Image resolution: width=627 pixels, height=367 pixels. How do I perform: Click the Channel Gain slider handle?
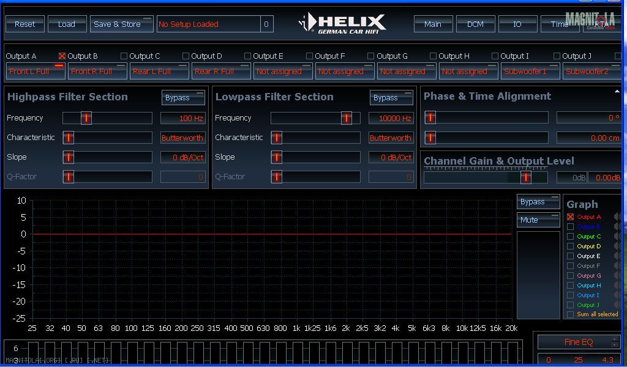526,177
